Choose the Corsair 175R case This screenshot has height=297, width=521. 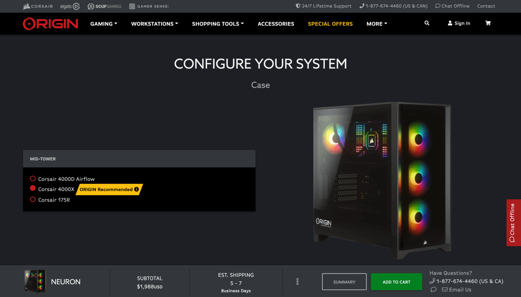[33, 199]
